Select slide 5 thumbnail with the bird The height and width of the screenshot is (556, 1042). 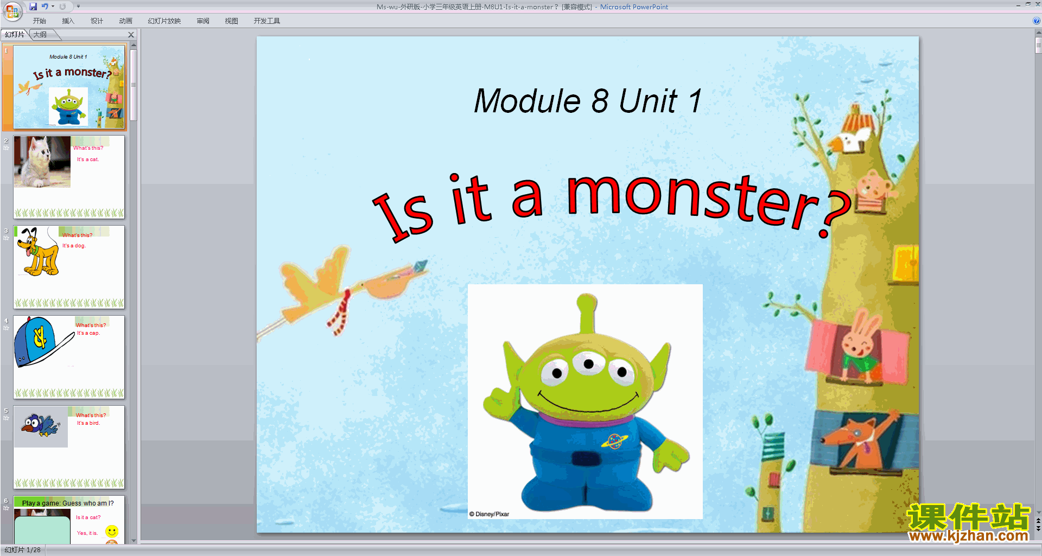click(x=69, y=447)
